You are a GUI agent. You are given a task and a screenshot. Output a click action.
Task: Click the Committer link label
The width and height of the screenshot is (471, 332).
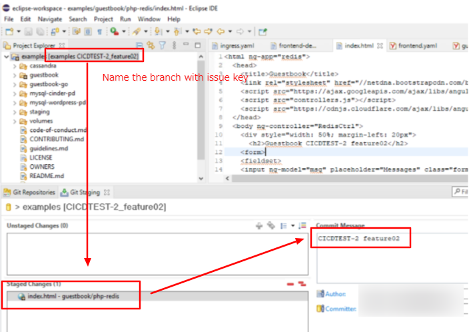point(340,309)
